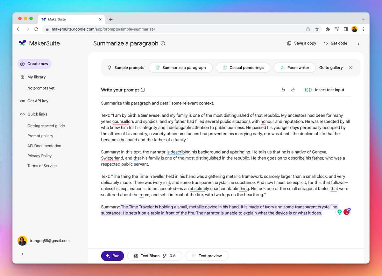This screenshot has width=382, height=276.
Task: Reload the page
Action: [x=36, y=29]
